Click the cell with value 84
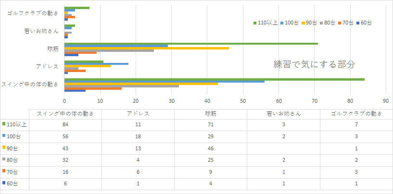 (x=65, y=125)
